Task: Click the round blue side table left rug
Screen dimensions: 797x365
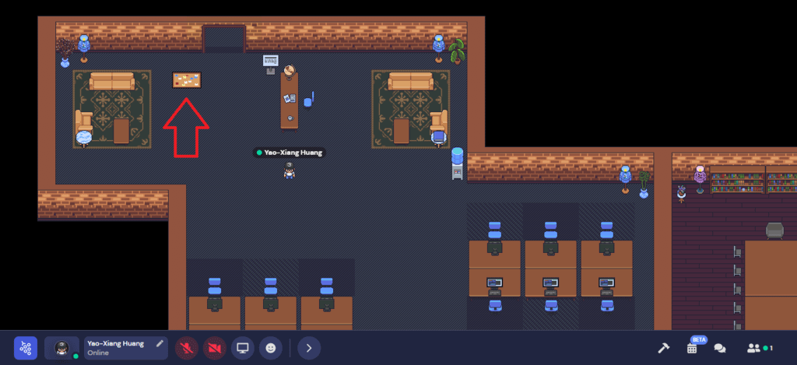Action: [x=84, y=139]
